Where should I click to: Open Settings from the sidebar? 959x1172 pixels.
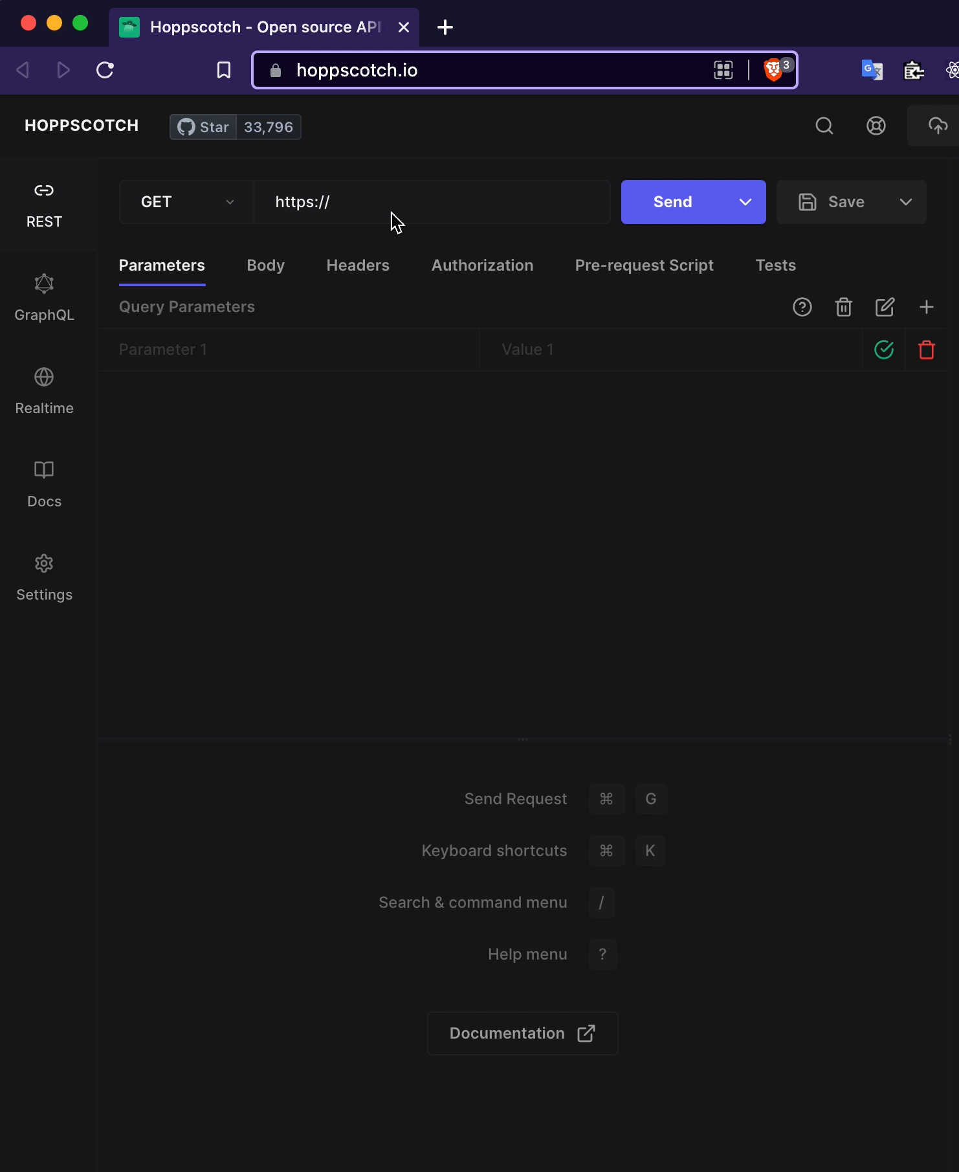pyautogui.click(x=44, y=579)
